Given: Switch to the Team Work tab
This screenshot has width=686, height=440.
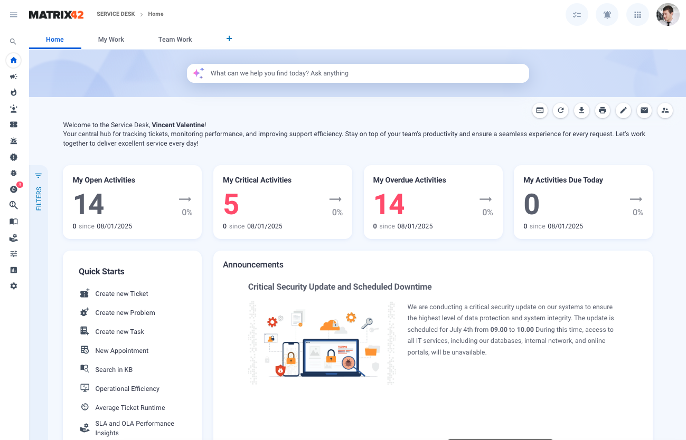Looking at the screenshot, I should 175,40.
